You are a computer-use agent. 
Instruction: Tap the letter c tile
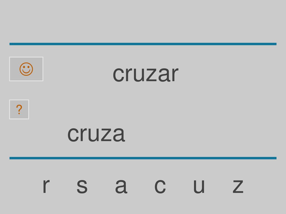pyautogui.click(x=160, y=186)
